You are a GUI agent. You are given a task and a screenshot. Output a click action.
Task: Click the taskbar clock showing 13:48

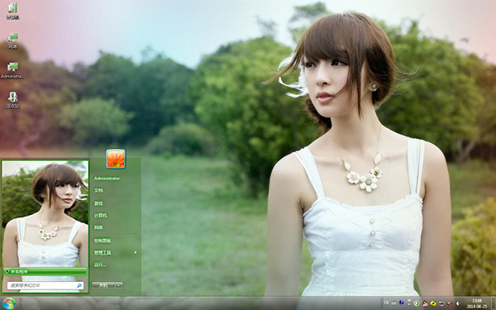tap(477, 303)
